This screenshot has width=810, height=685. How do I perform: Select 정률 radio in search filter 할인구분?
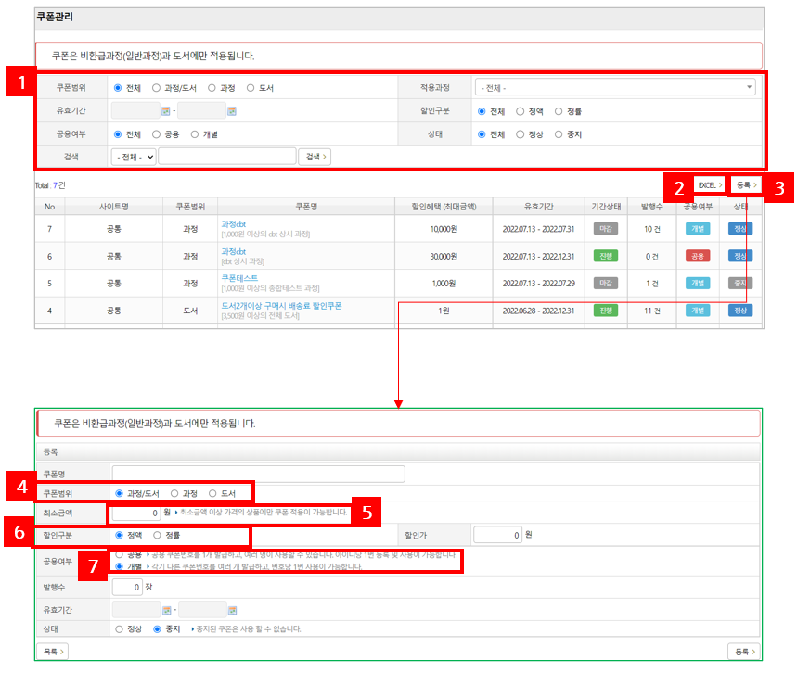point(559,111)
